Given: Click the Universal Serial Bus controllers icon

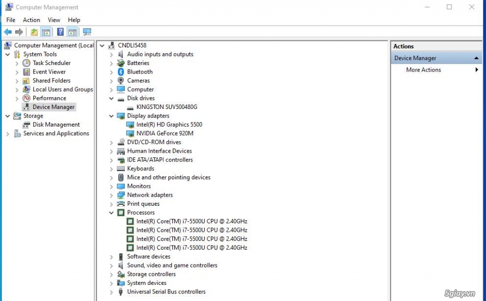Looking at the screenshot, I should [121, 292].
